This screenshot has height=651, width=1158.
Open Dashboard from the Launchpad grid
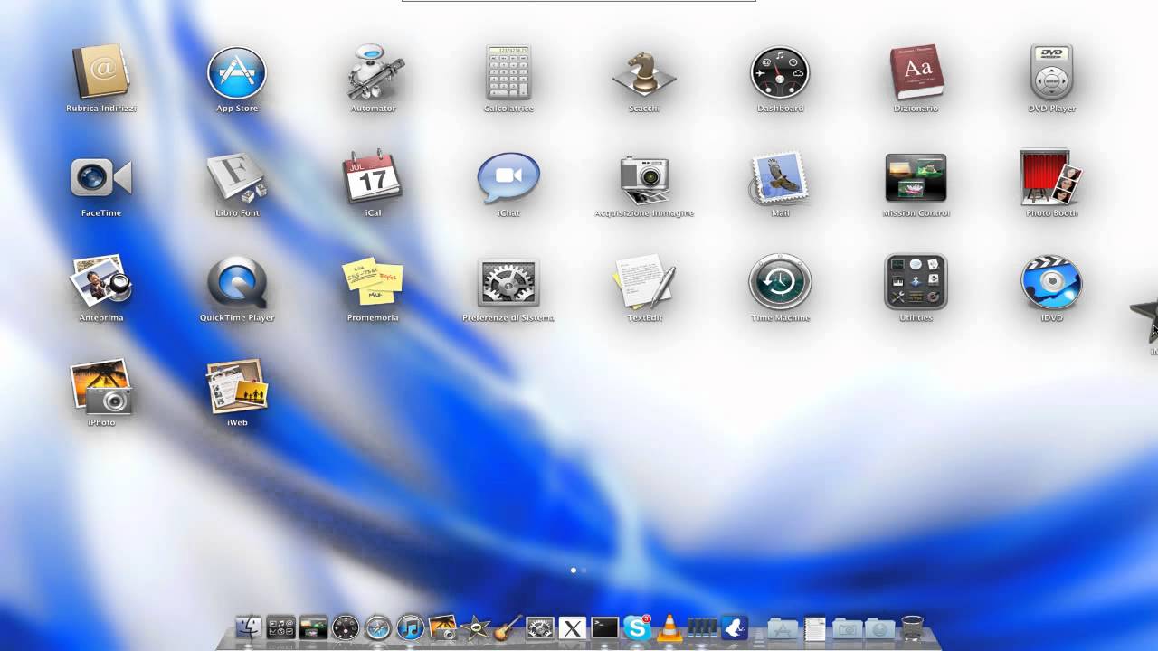pyautogui.click(x=780, y=73)
